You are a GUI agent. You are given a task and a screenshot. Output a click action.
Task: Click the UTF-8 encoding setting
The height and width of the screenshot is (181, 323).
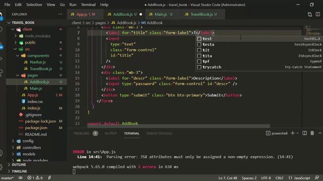(x=266, y=178)
